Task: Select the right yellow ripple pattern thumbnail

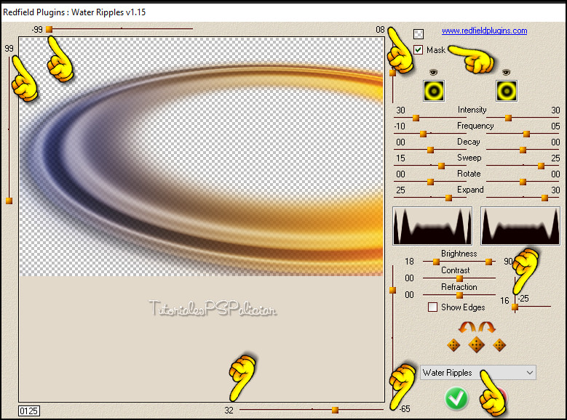Action: click(x=507, y=90)
